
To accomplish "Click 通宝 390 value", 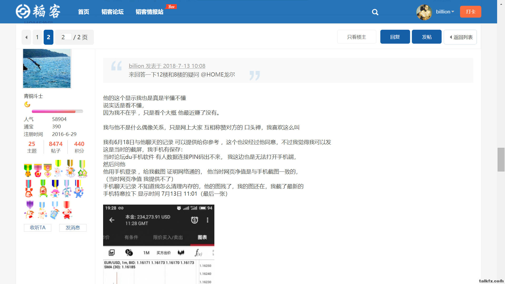I will [56, 126].
